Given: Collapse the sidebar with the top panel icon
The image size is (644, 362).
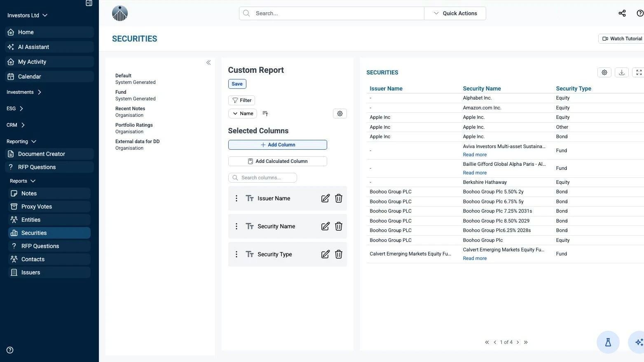Looking at the screenshot, I should tap(89, 3).
